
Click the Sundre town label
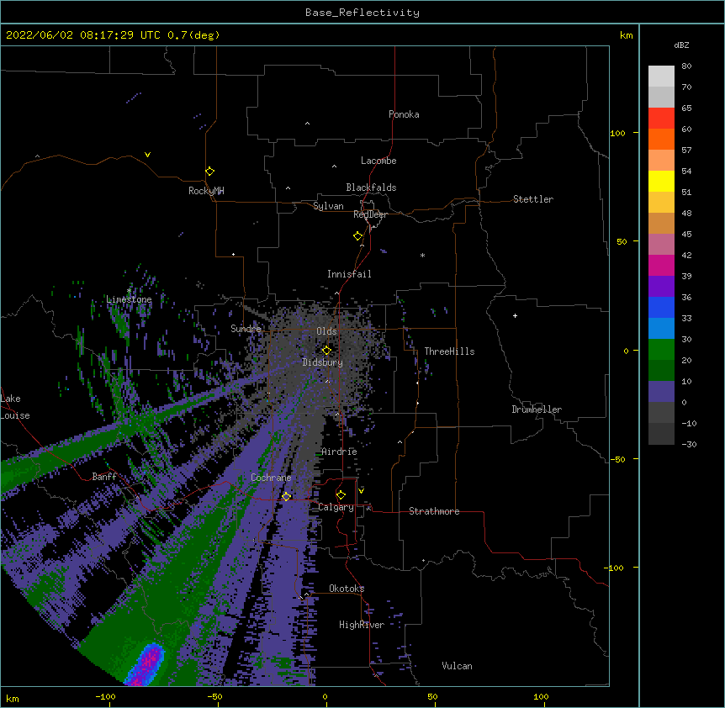coord(246,329)
